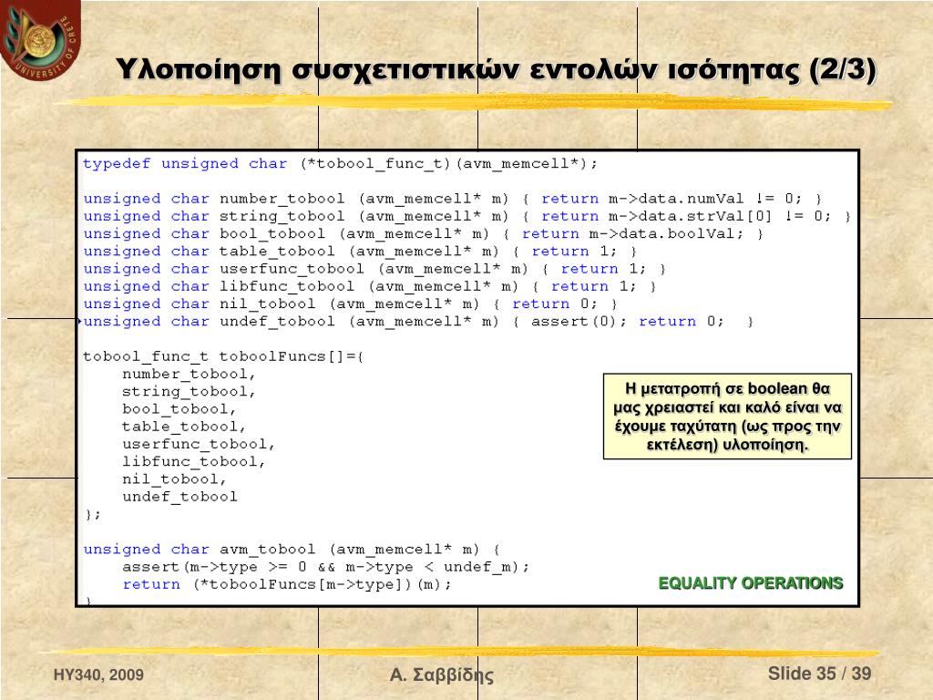Click the table_tobool function definition line
Screen dimensions: 933x700
(x=360, y=252)
